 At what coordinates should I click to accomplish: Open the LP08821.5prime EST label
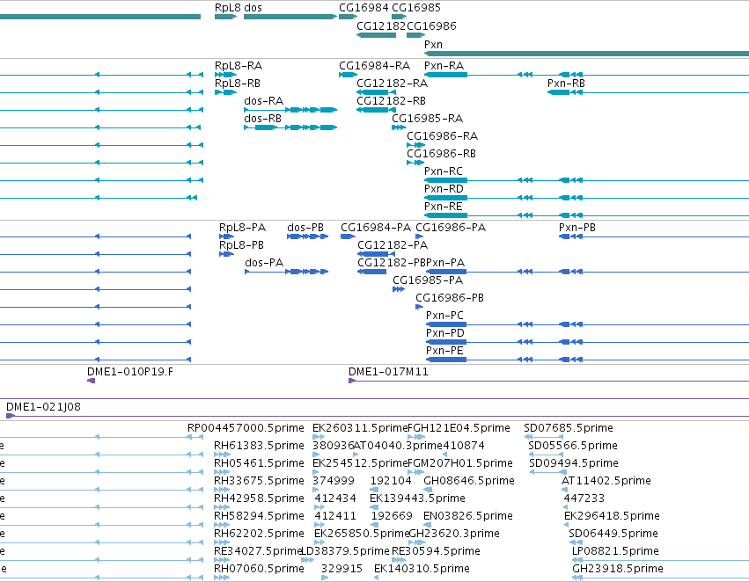615,551
